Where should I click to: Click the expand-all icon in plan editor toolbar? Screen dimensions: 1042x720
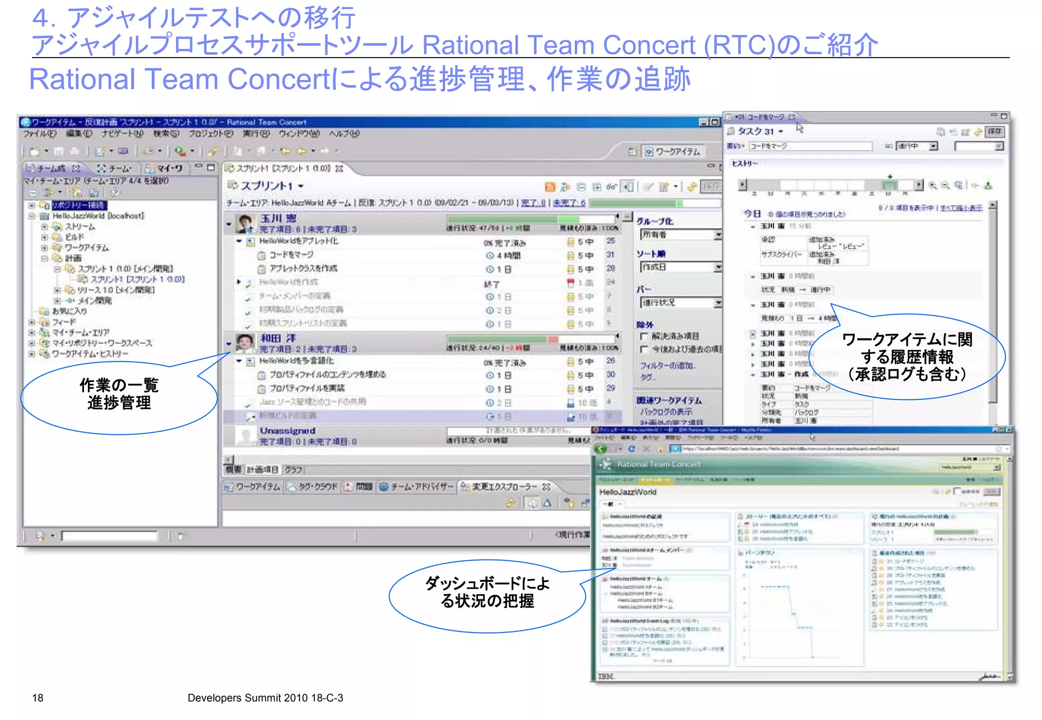click(596, 187)
